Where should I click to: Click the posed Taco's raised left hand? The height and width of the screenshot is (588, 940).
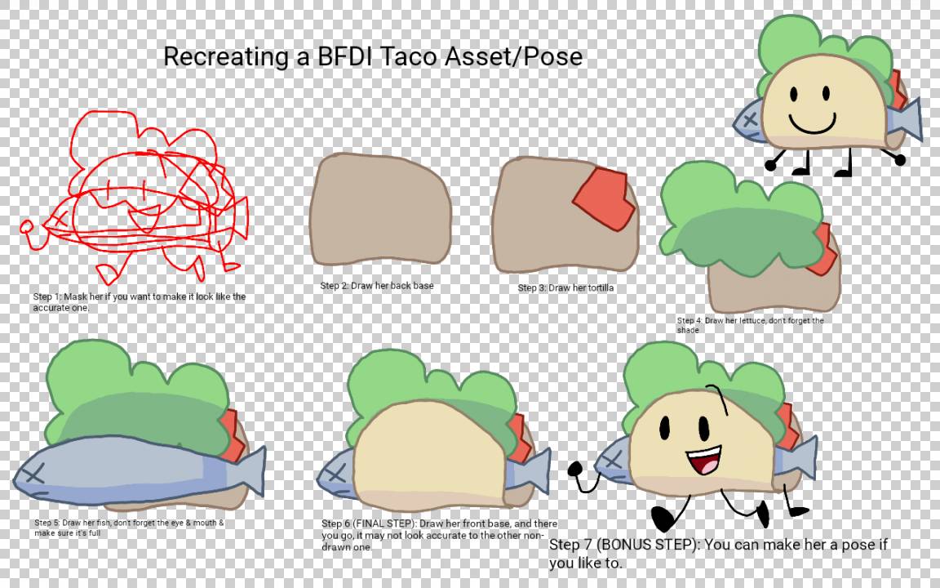tap(576, 470)
